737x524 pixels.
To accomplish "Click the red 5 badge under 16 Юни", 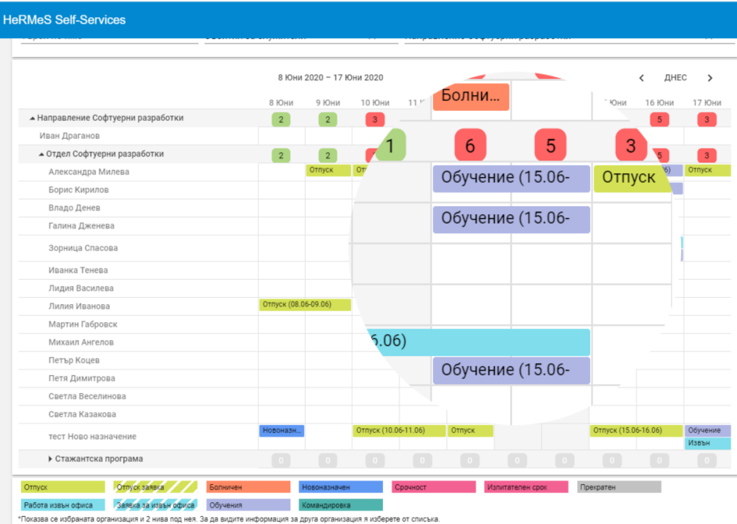I will pos(660,120).
